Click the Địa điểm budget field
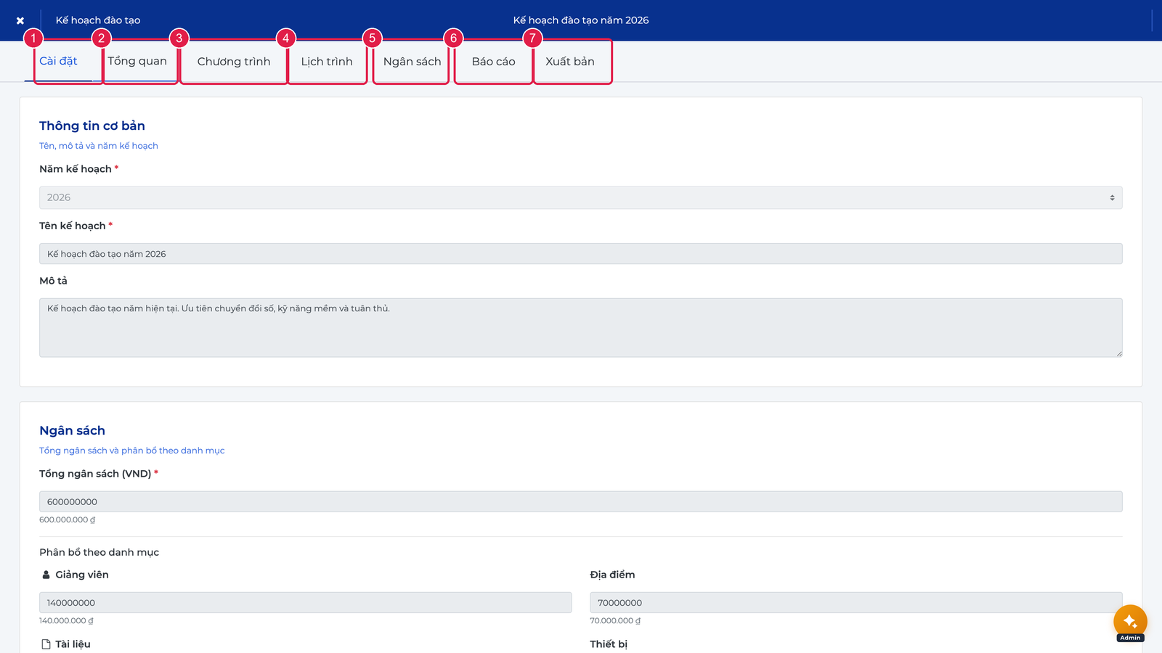This screenshot has height=653, width=1162. [856, 602]
